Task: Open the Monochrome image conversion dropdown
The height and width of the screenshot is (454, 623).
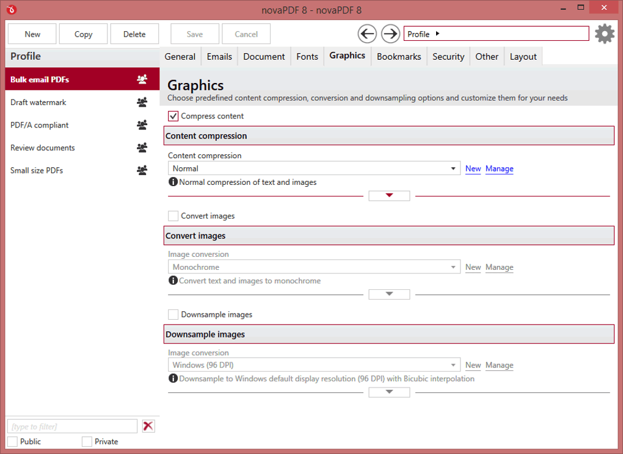Action: point(314,267)
